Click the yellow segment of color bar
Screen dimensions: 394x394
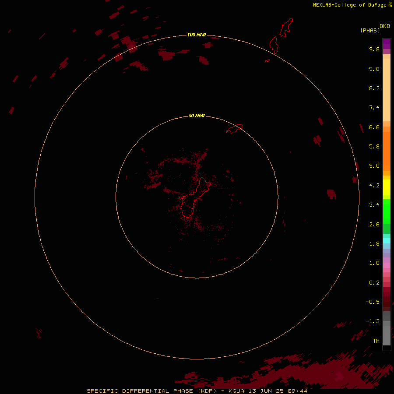point(387,187)
